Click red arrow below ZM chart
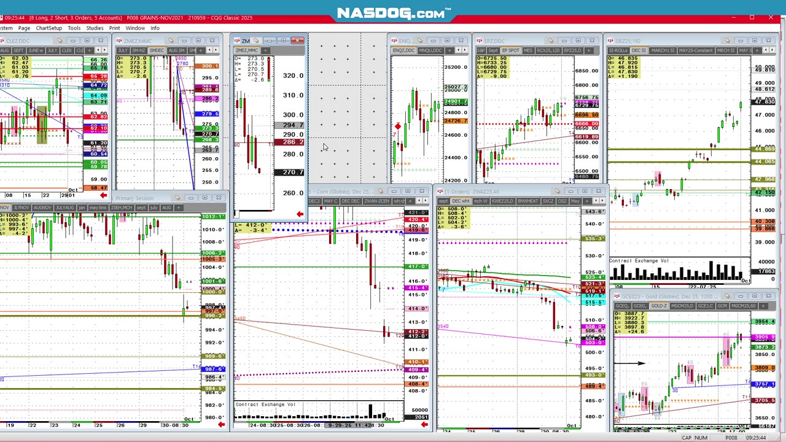The image size is (786, 442). click(x=300, y=214)
